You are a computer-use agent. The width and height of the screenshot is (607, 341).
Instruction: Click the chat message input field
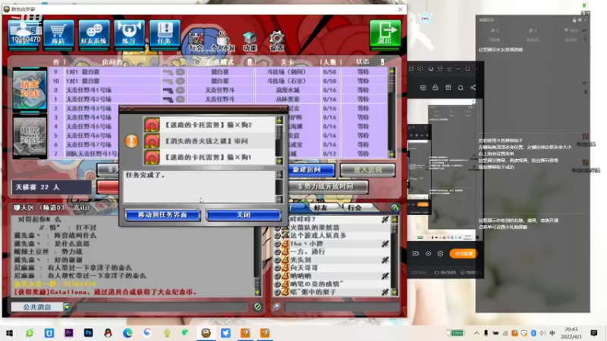(162, 307)
